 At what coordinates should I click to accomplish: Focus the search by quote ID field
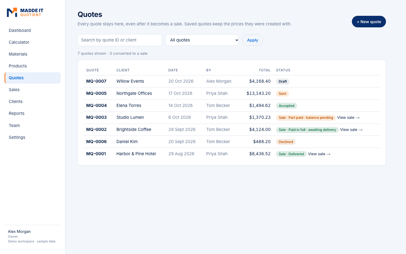click(120, 40)
